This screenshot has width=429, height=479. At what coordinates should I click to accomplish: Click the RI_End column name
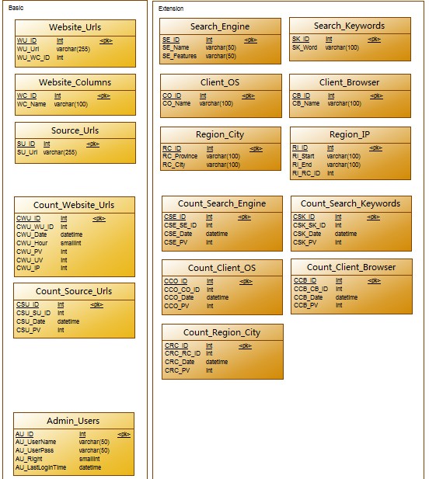(302, 165)
